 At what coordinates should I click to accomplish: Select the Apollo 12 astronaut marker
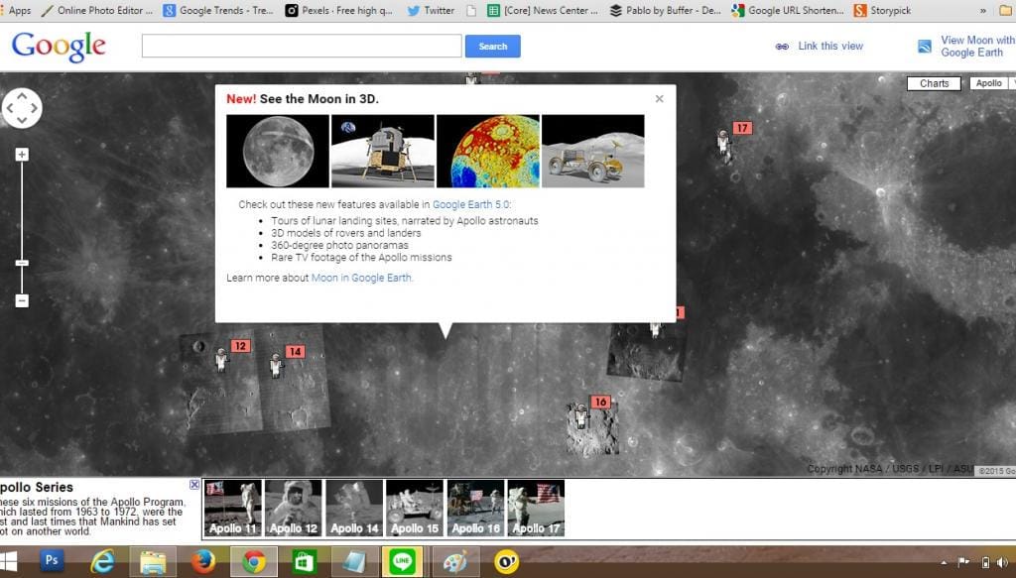click(x=222, y=360)
